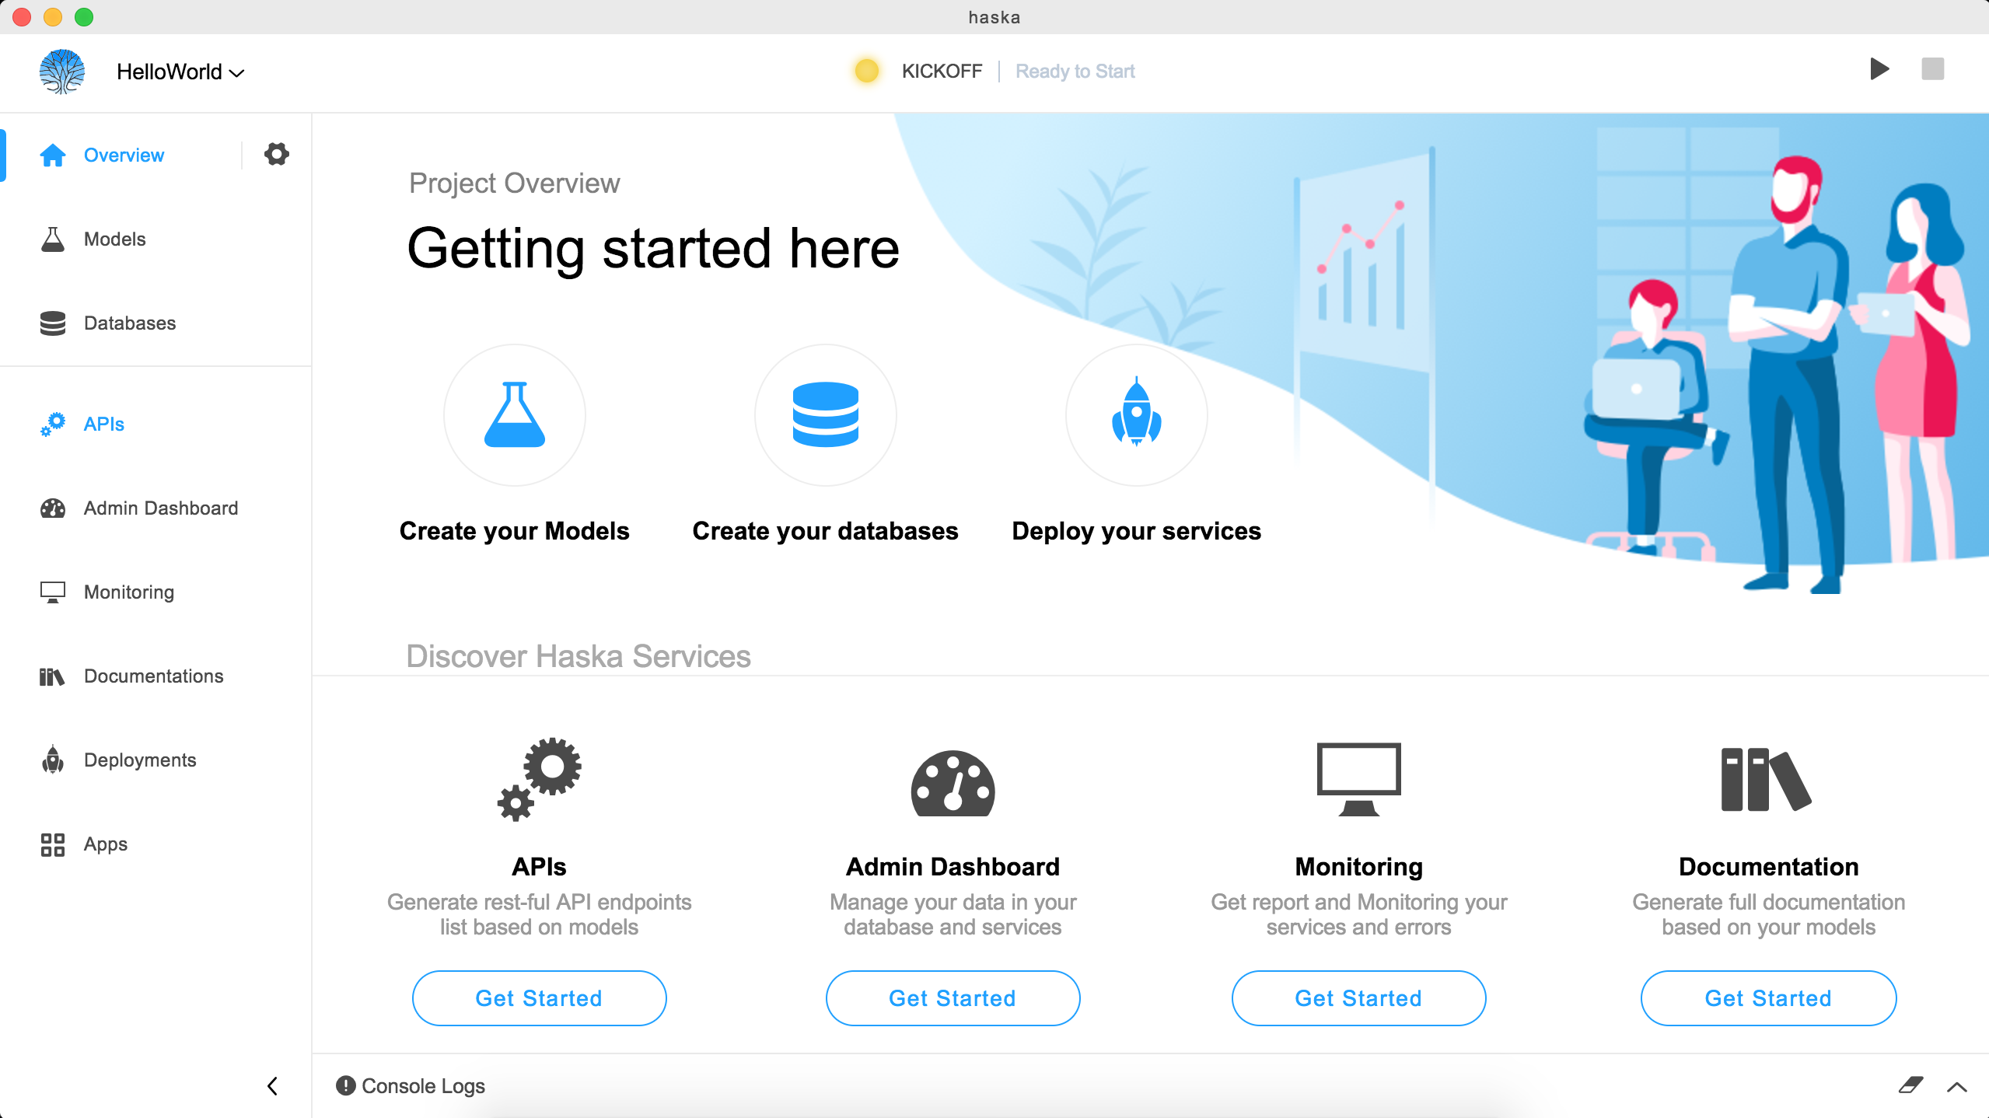This screenshot has height=1118, width=1989.
Task: Click Get Started under APIs
Action: [x=539, y=997]
